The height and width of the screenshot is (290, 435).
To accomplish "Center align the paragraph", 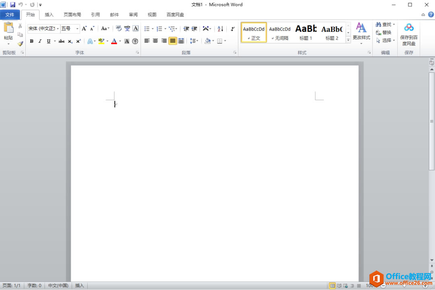I will (x=155, y=41).
